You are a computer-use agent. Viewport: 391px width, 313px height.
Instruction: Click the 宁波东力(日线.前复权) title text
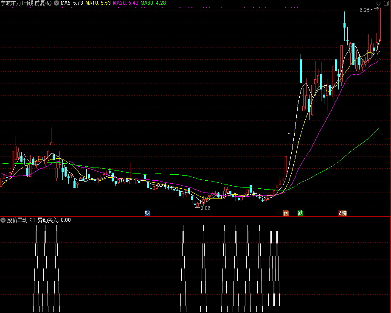click(x=26, y=3)
